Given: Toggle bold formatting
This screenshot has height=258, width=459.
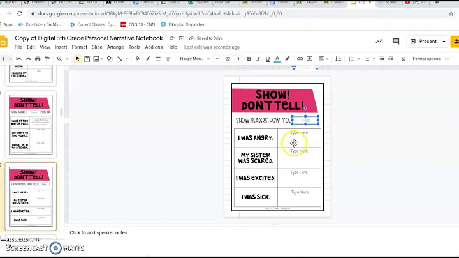Looking at the screenshot, I should coord(249,59).
